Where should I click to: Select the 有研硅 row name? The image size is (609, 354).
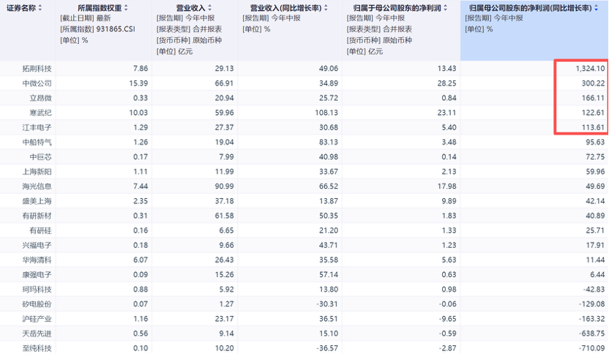click(x=41, y=231)
